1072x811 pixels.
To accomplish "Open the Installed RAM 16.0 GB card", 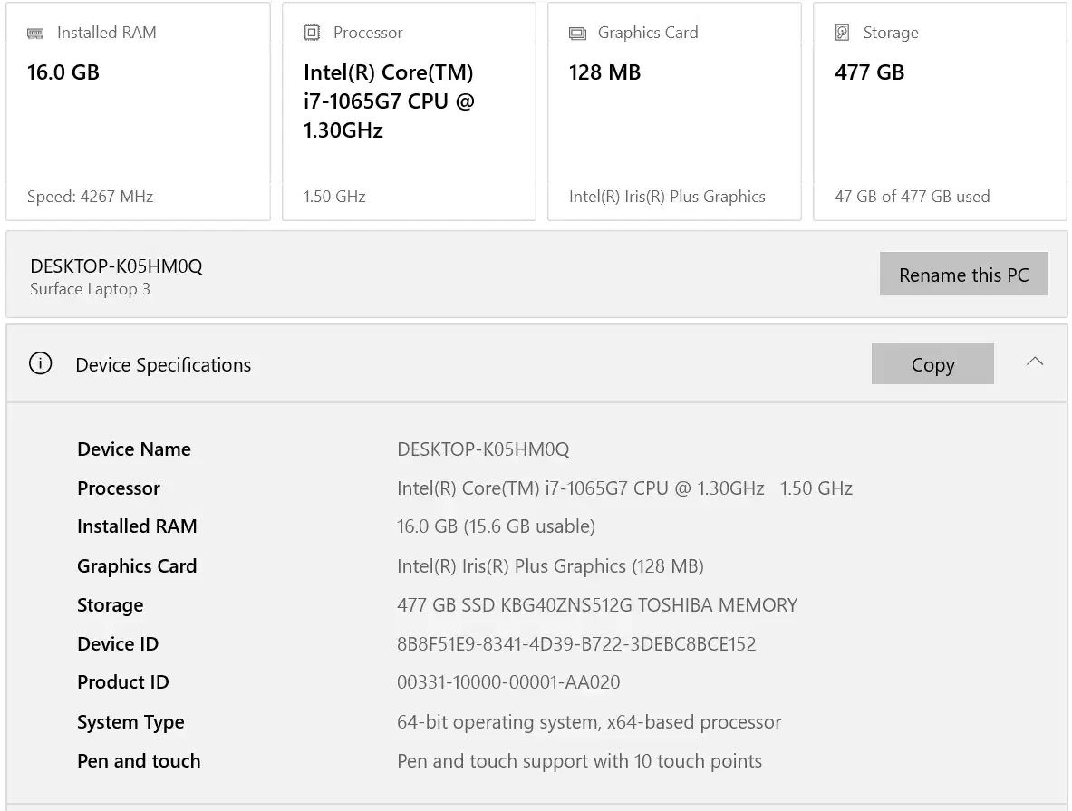I will click(x=138, y=112).
